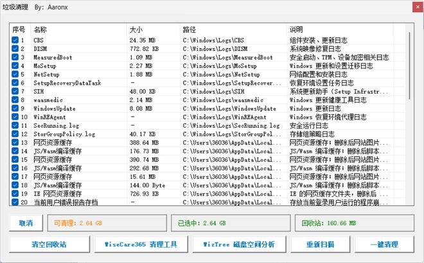Select path C:\Windows\Logs\MoSetup
Screen dimensions: 424x263
[220, 66]
